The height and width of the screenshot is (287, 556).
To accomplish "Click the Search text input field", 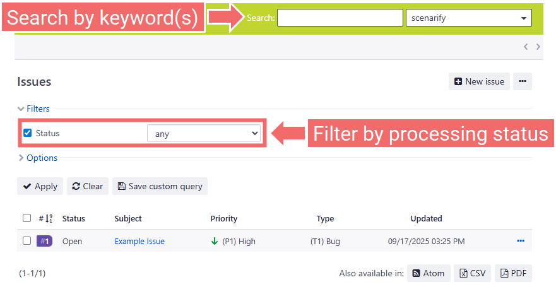I will (340, 18).
